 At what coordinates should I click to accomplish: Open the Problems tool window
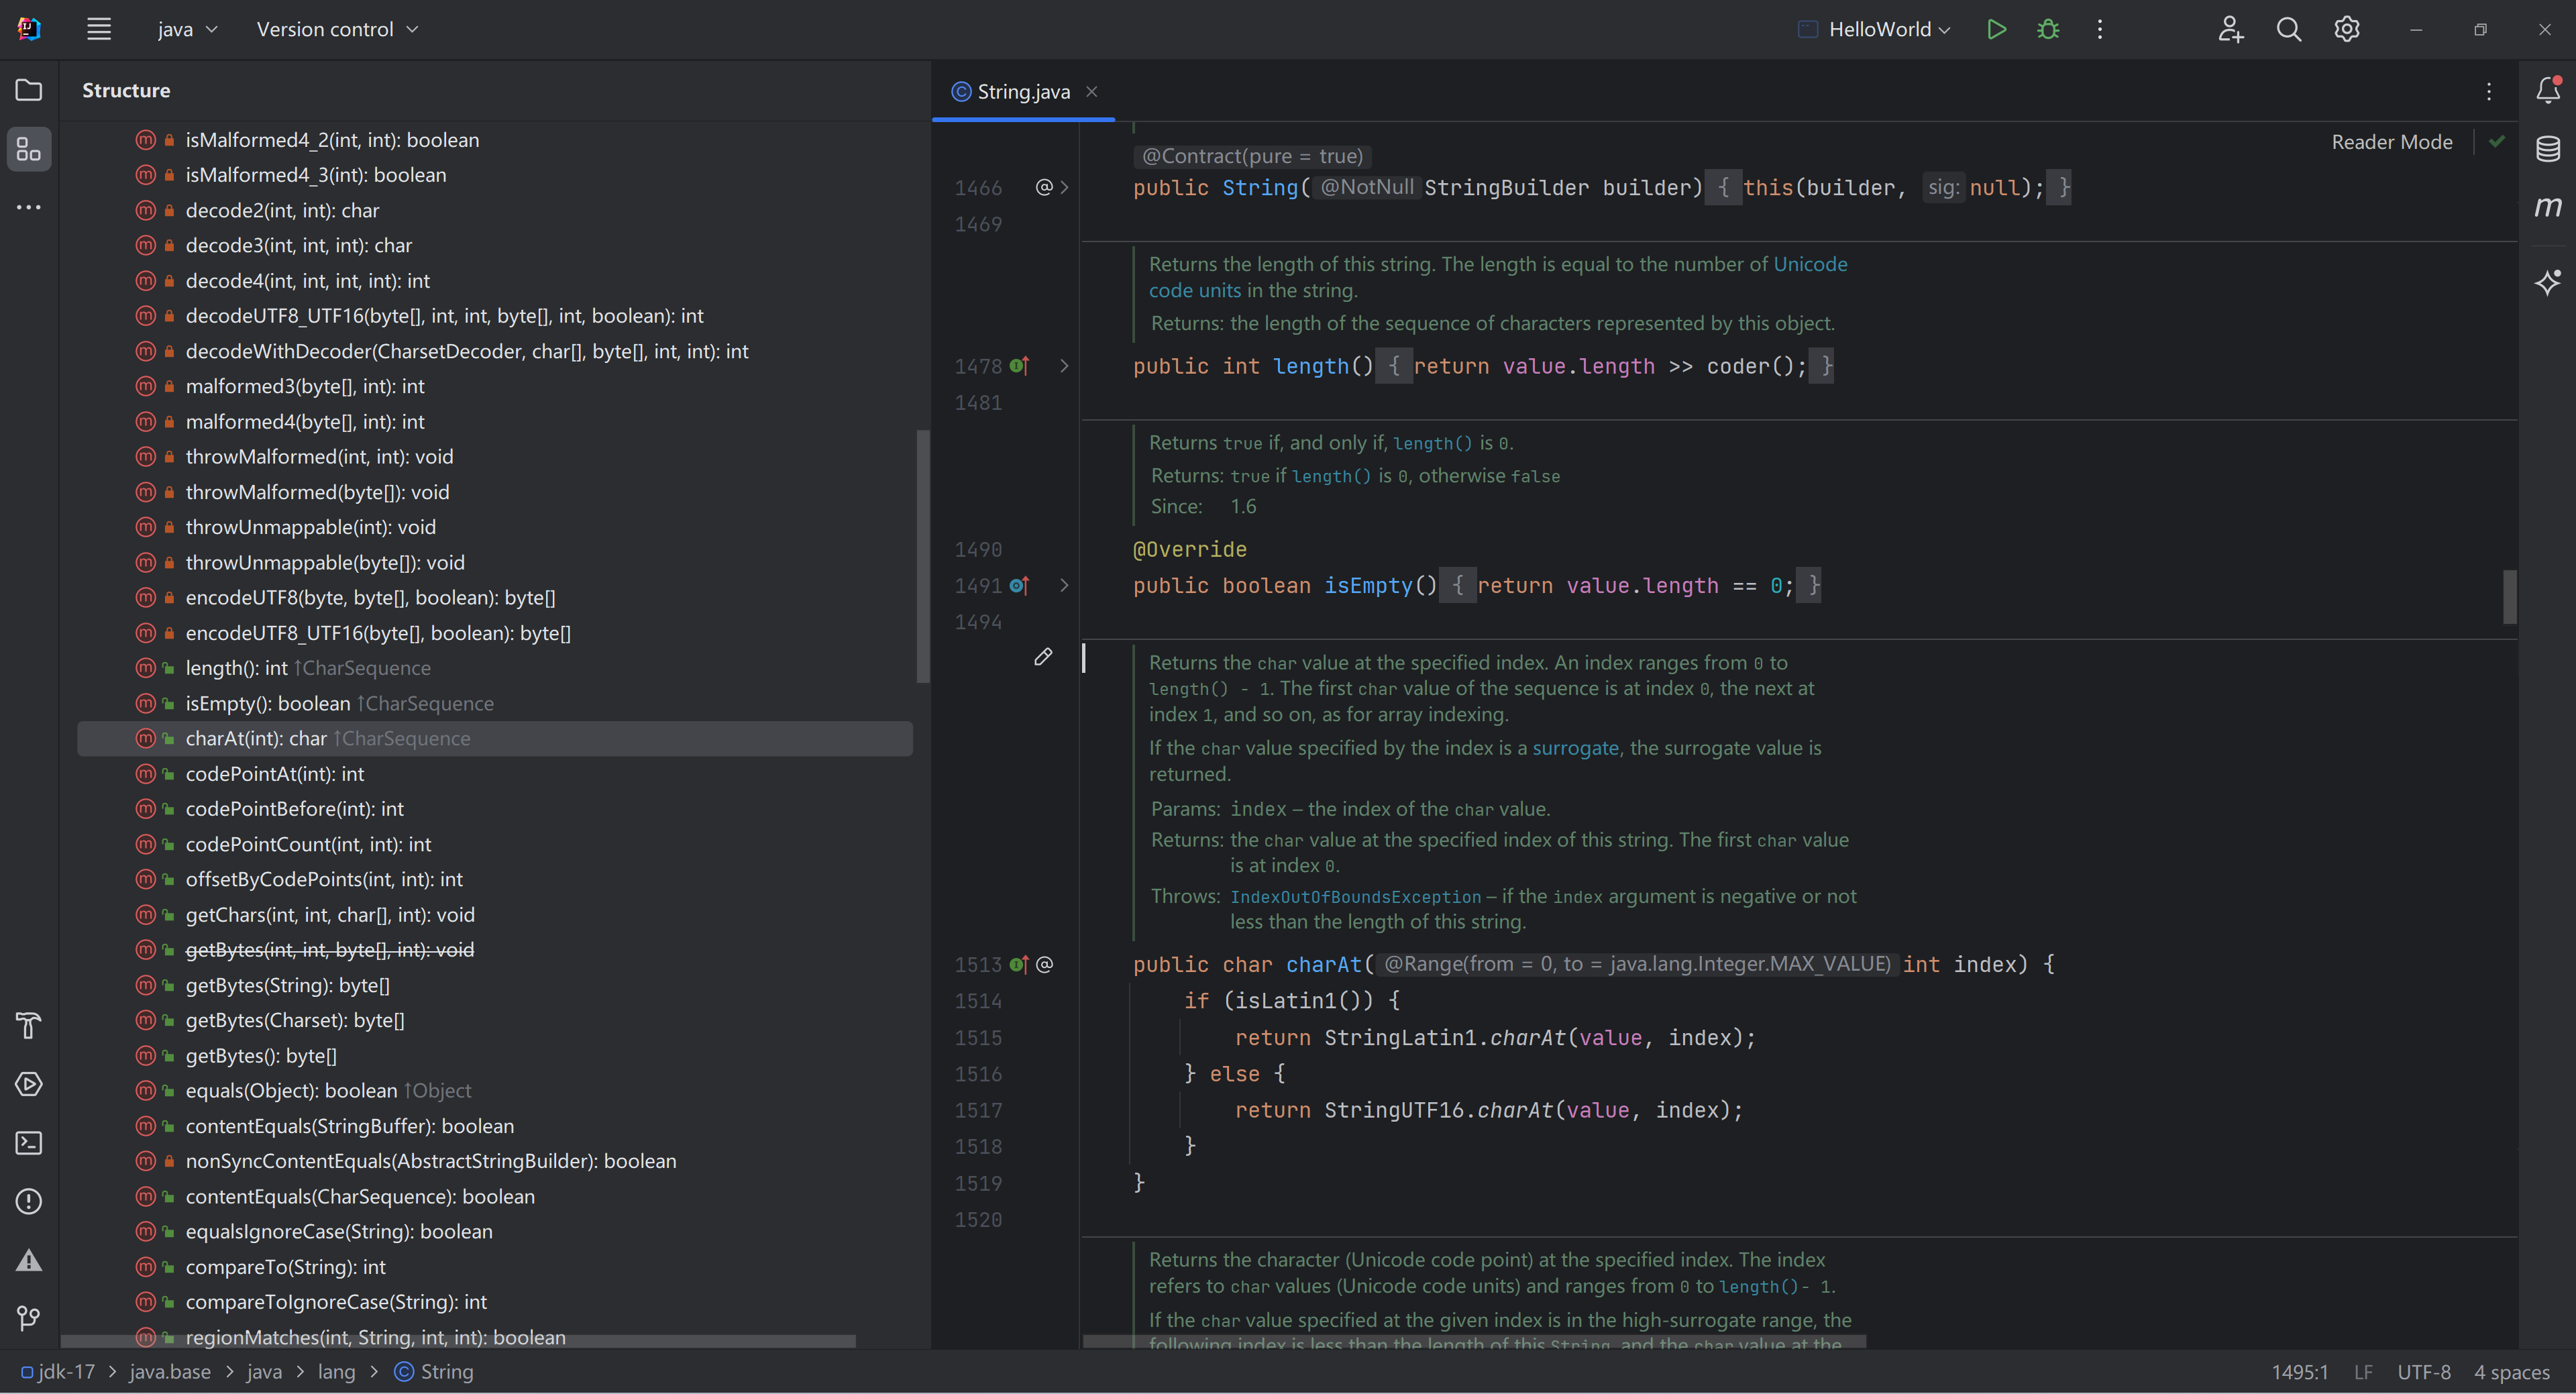29,1201
